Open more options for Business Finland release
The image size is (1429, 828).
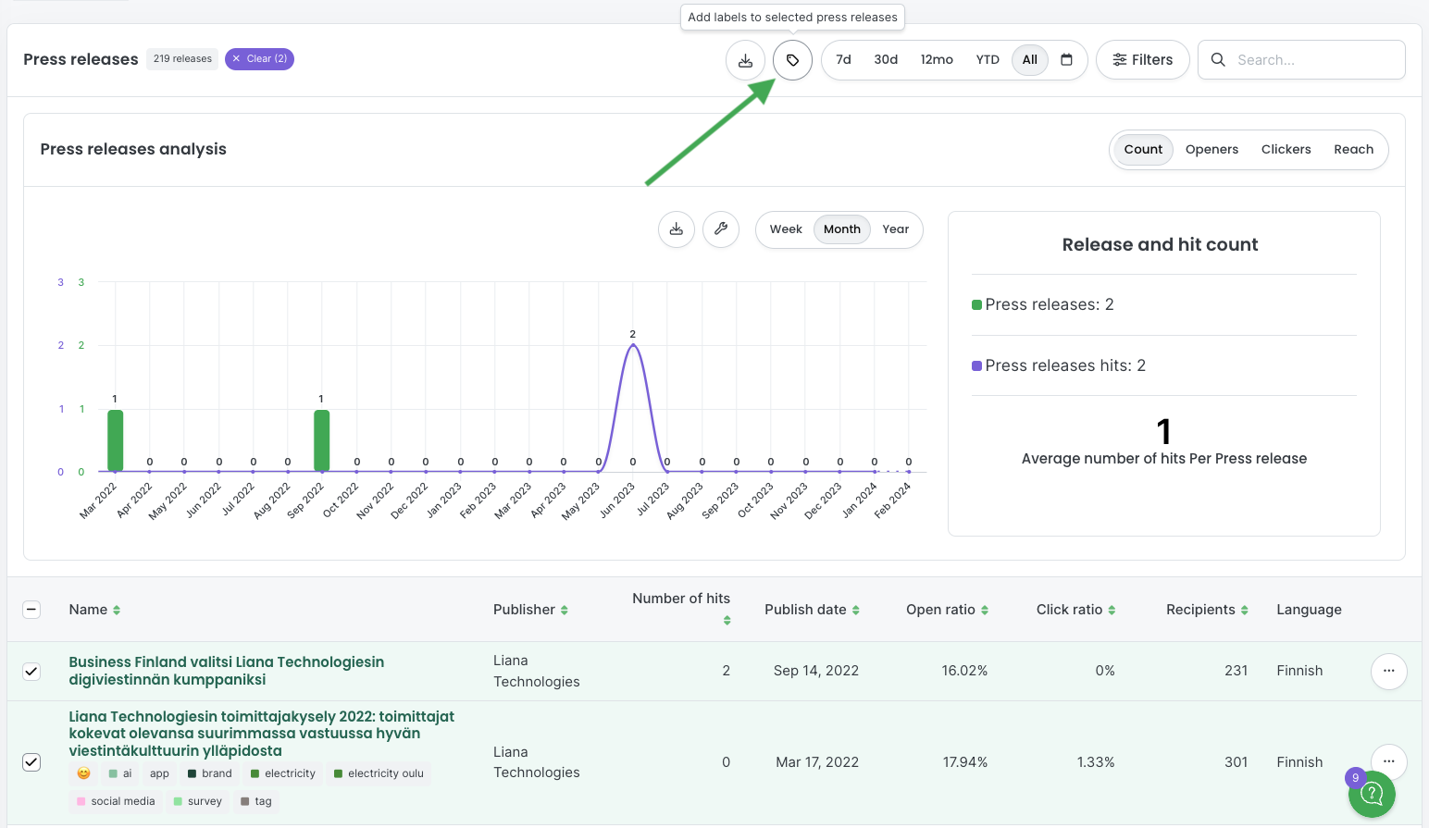click(1388, 671)
